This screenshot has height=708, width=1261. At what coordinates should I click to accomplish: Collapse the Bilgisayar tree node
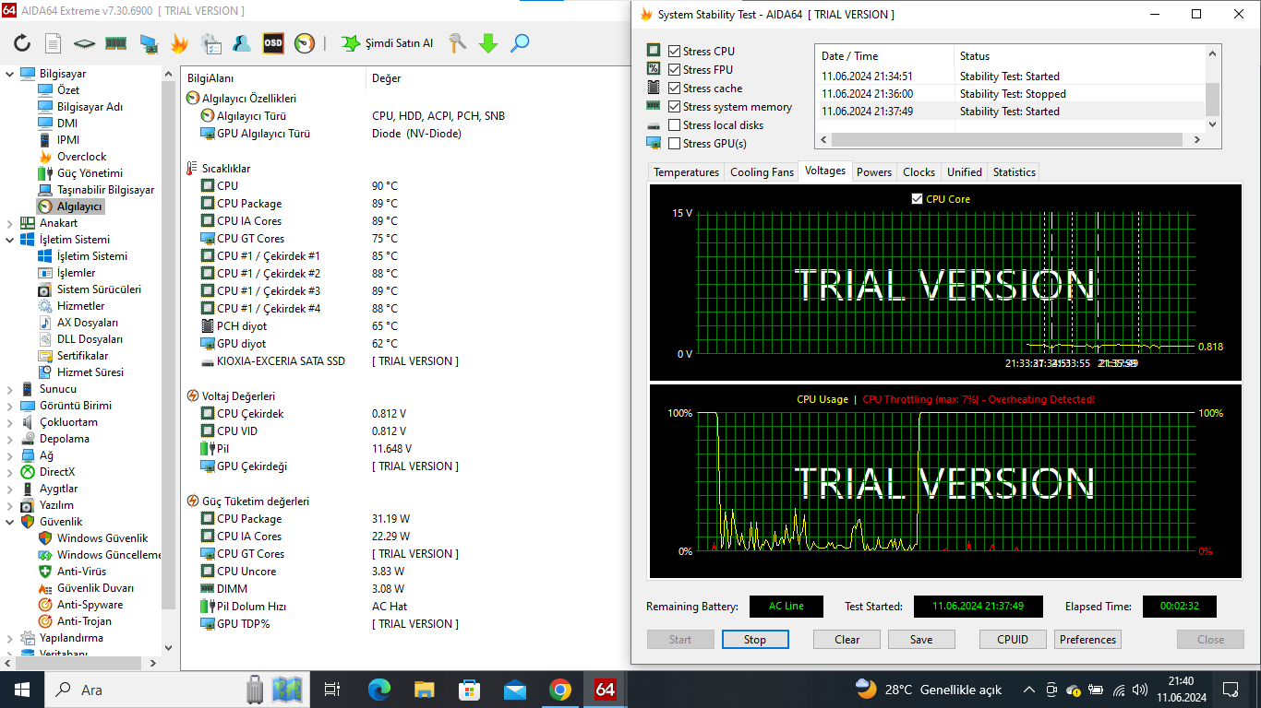10,74
